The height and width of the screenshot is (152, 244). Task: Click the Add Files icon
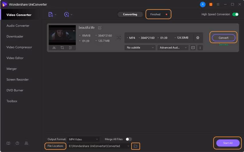[x=51, y=15]
